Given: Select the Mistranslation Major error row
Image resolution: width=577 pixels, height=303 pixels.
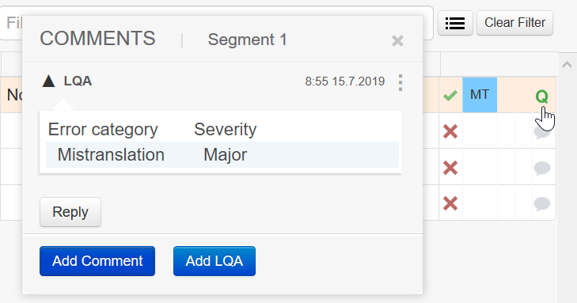Looking at the screenshot, I should (x=222, y=155).
